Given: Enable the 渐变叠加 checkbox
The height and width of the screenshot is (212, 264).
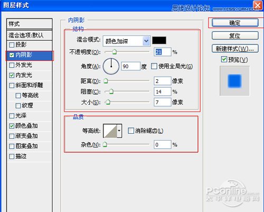Looking at the screenshot, I should coord(12,136).
